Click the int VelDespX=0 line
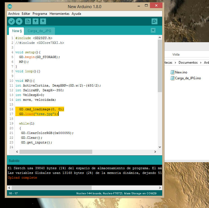This screenshot has width=209, height=208. [30, 95]
